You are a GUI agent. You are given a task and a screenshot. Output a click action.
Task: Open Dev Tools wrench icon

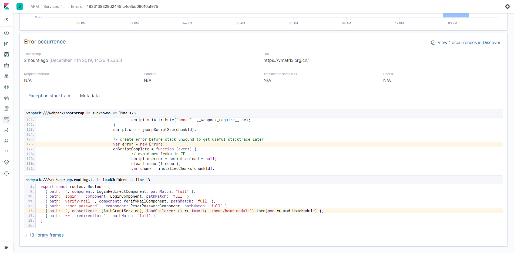6,152
